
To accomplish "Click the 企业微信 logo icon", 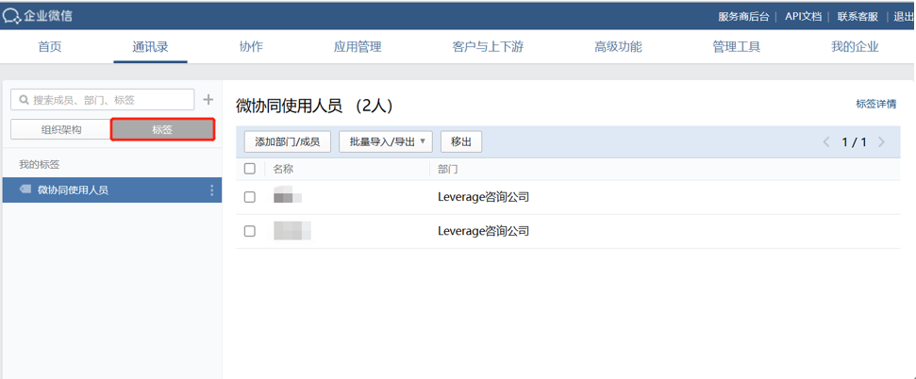I will (x=11, y=16).
